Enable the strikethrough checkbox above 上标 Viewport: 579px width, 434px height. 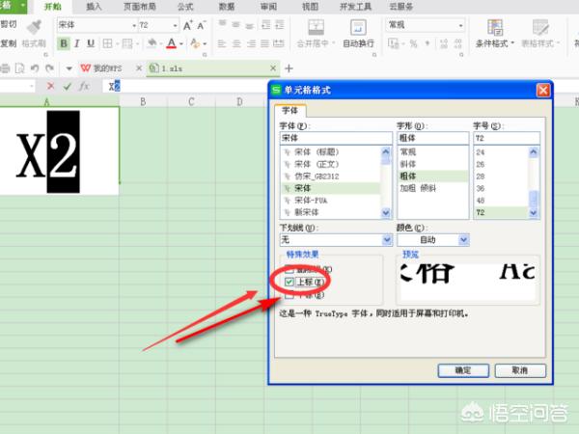coord(289,267)
